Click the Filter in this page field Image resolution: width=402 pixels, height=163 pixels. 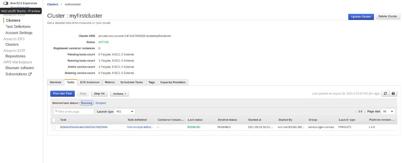(x=74, y=111)
